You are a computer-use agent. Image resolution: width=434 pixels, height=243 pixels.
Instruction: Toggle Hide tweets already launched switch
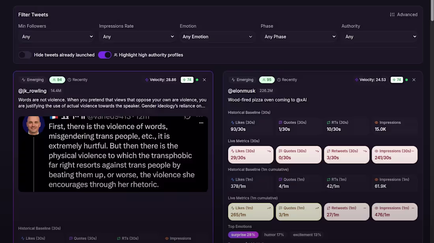[25, 55]
